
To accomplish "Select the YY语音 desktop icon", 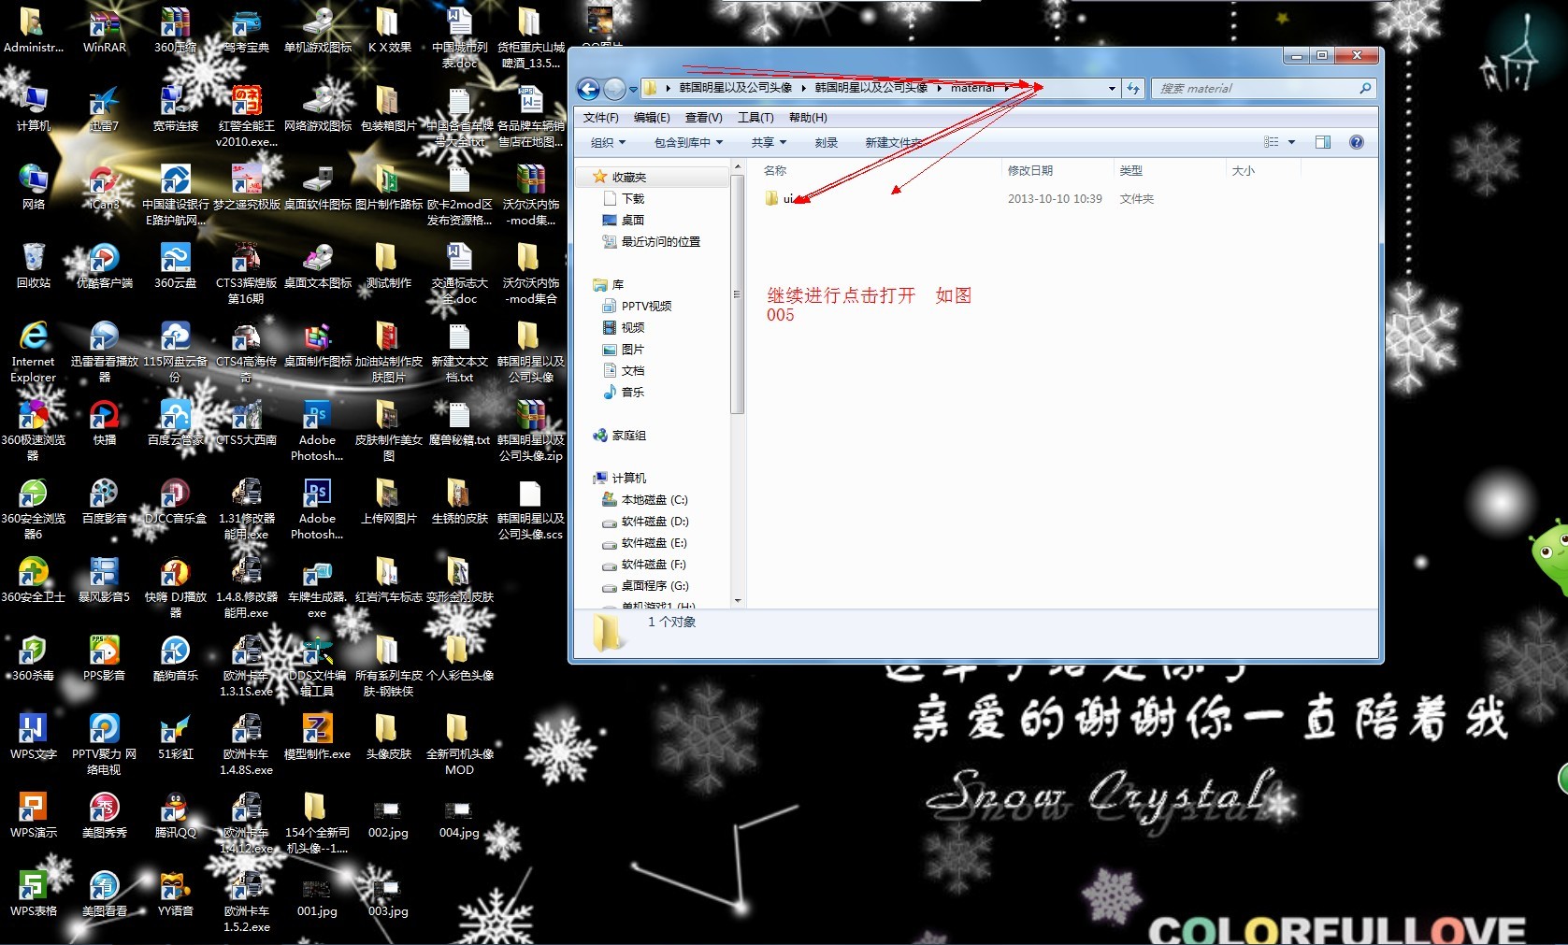I will pos(176,894).
